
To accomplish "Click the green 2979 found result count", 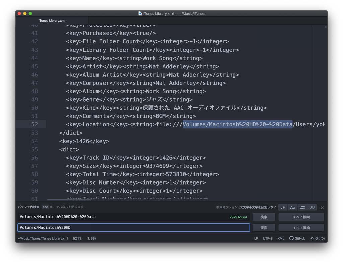I will point(238,217).
